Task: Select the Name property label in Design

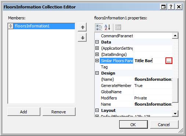Action: coord(106,104)
